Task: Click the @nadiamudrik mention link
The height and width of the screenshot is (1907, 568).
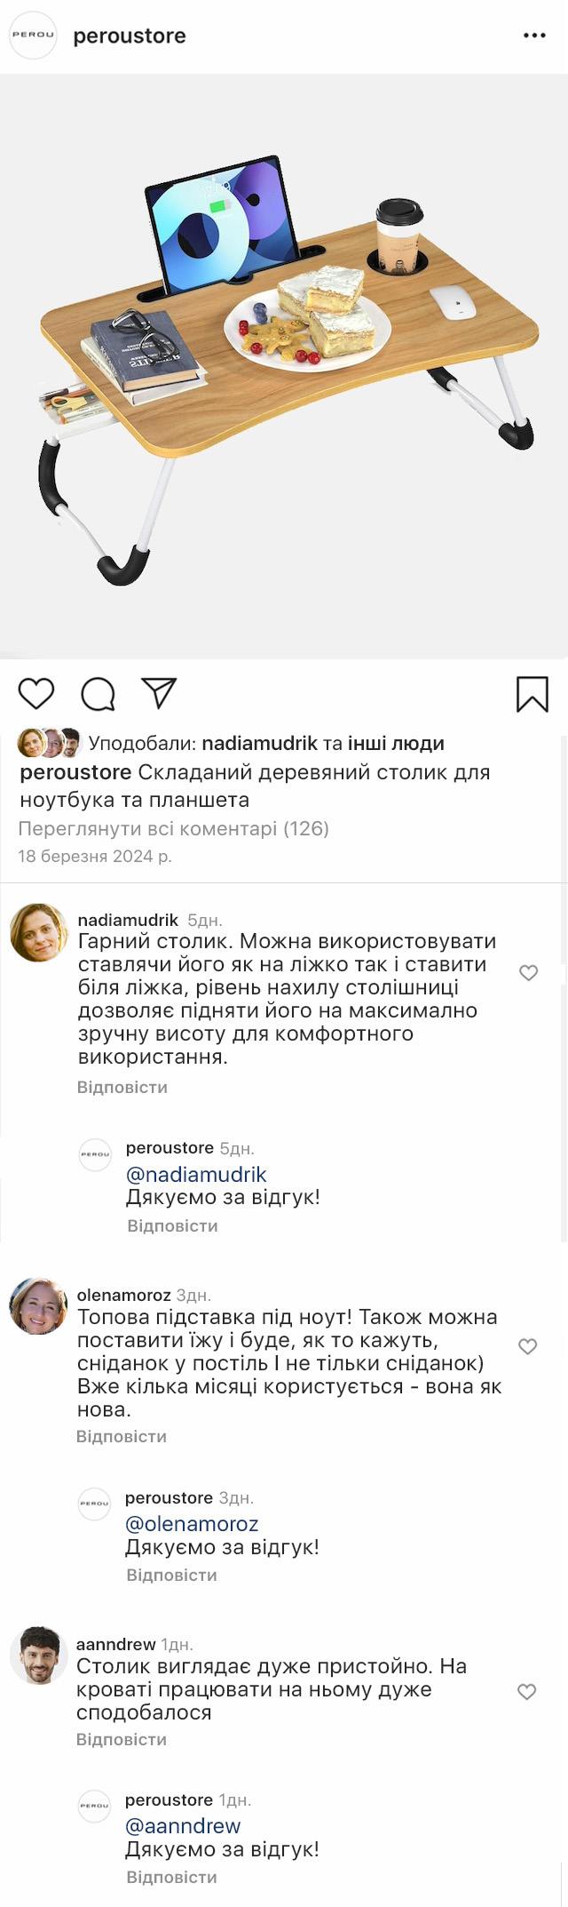Action: [196, 1175]
